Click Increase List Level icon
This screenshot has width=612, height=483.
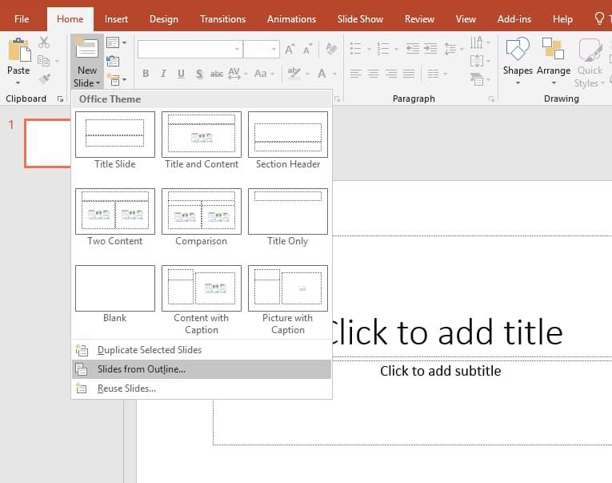point(430,49)
